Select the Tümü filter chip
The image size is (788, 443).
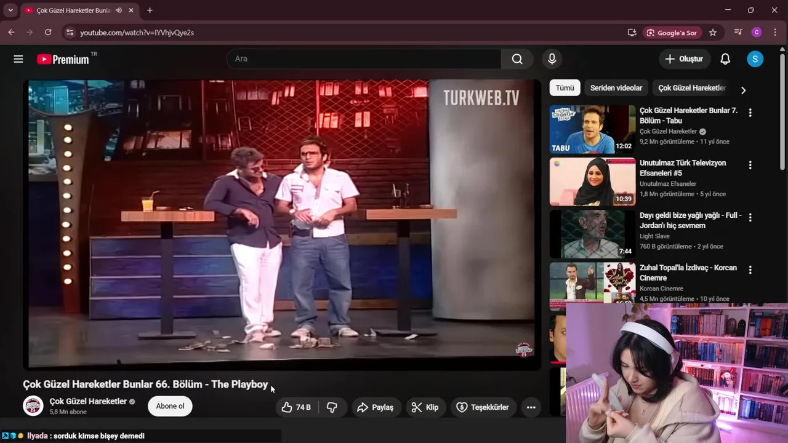pos(565,88)
